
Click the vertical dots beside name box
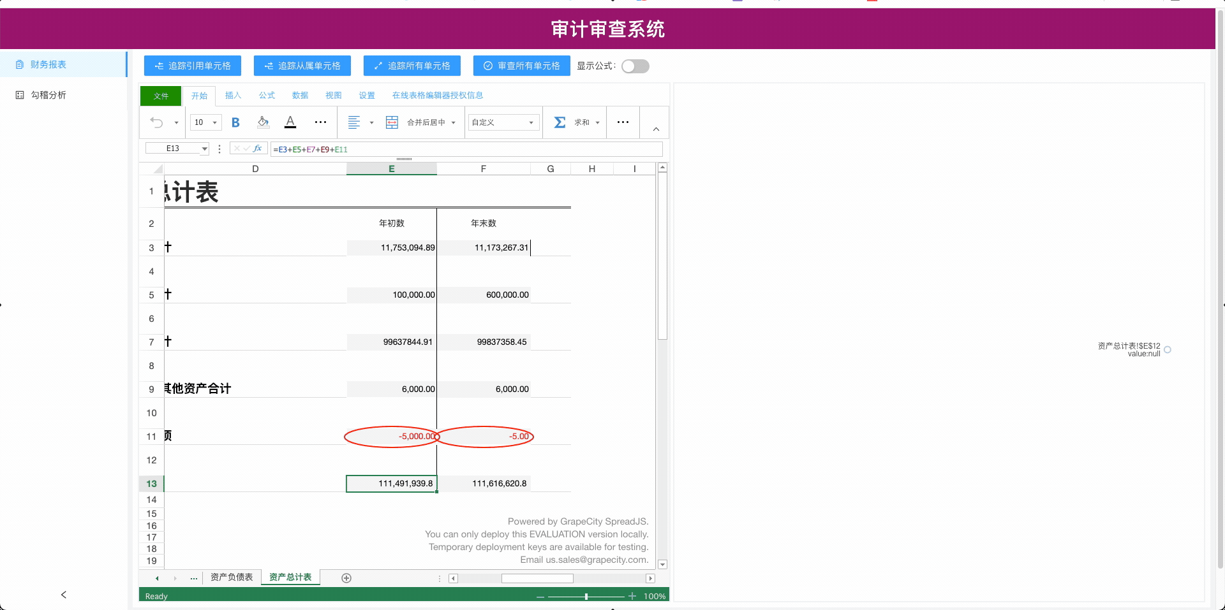point(219,149)
